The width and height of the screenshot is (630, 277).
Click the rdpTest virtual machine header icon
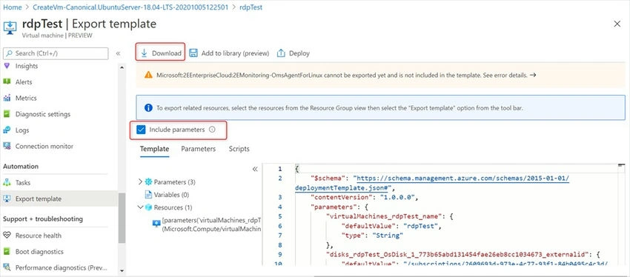[x=10, y=27]
